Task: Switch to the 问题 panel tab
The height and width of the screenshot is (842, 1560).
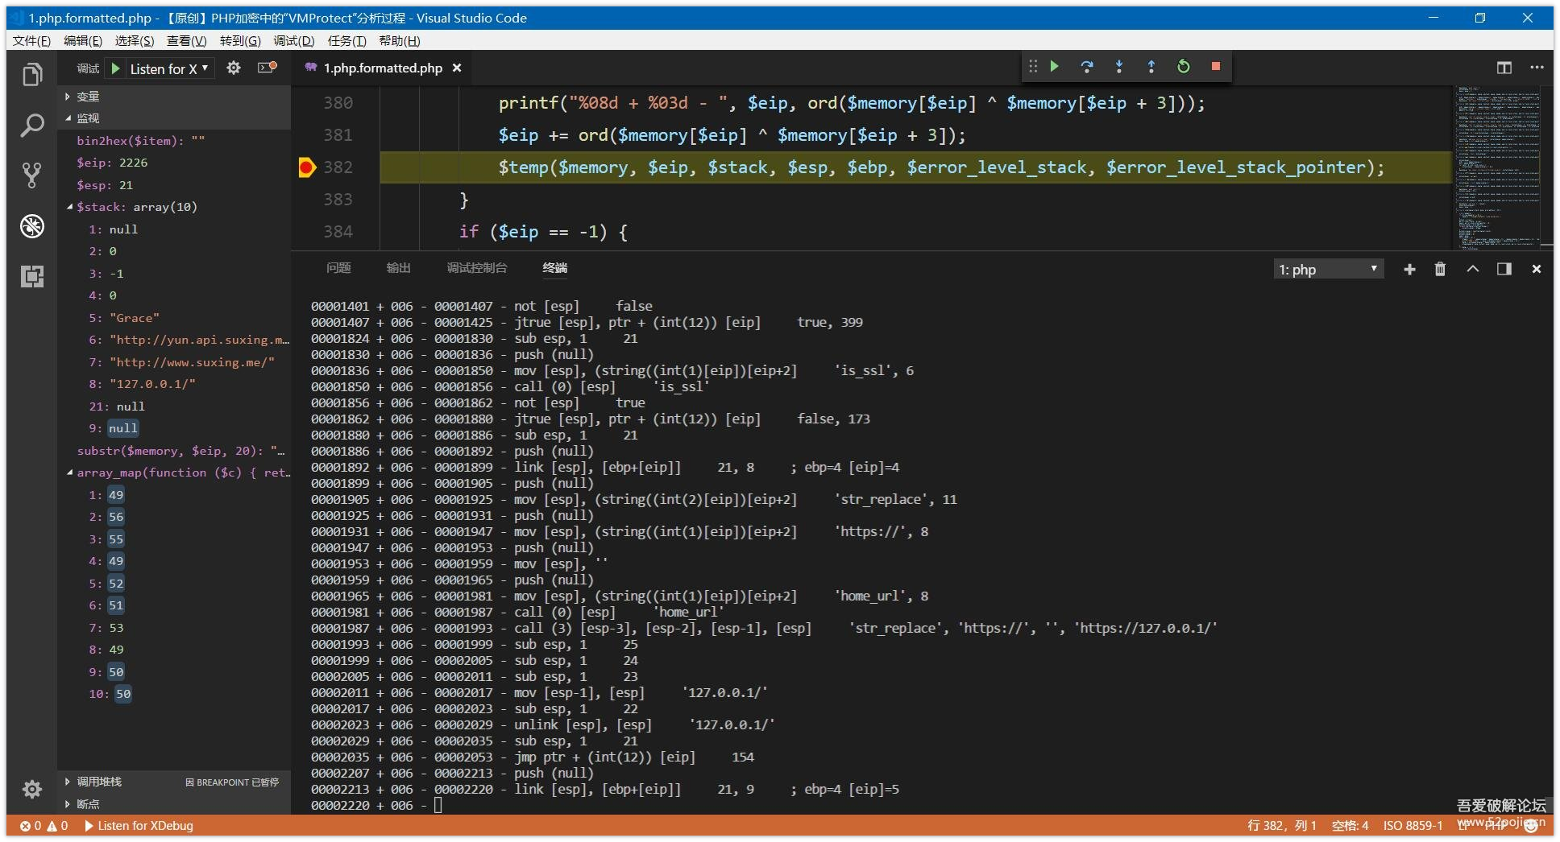Action: point(338,268)
